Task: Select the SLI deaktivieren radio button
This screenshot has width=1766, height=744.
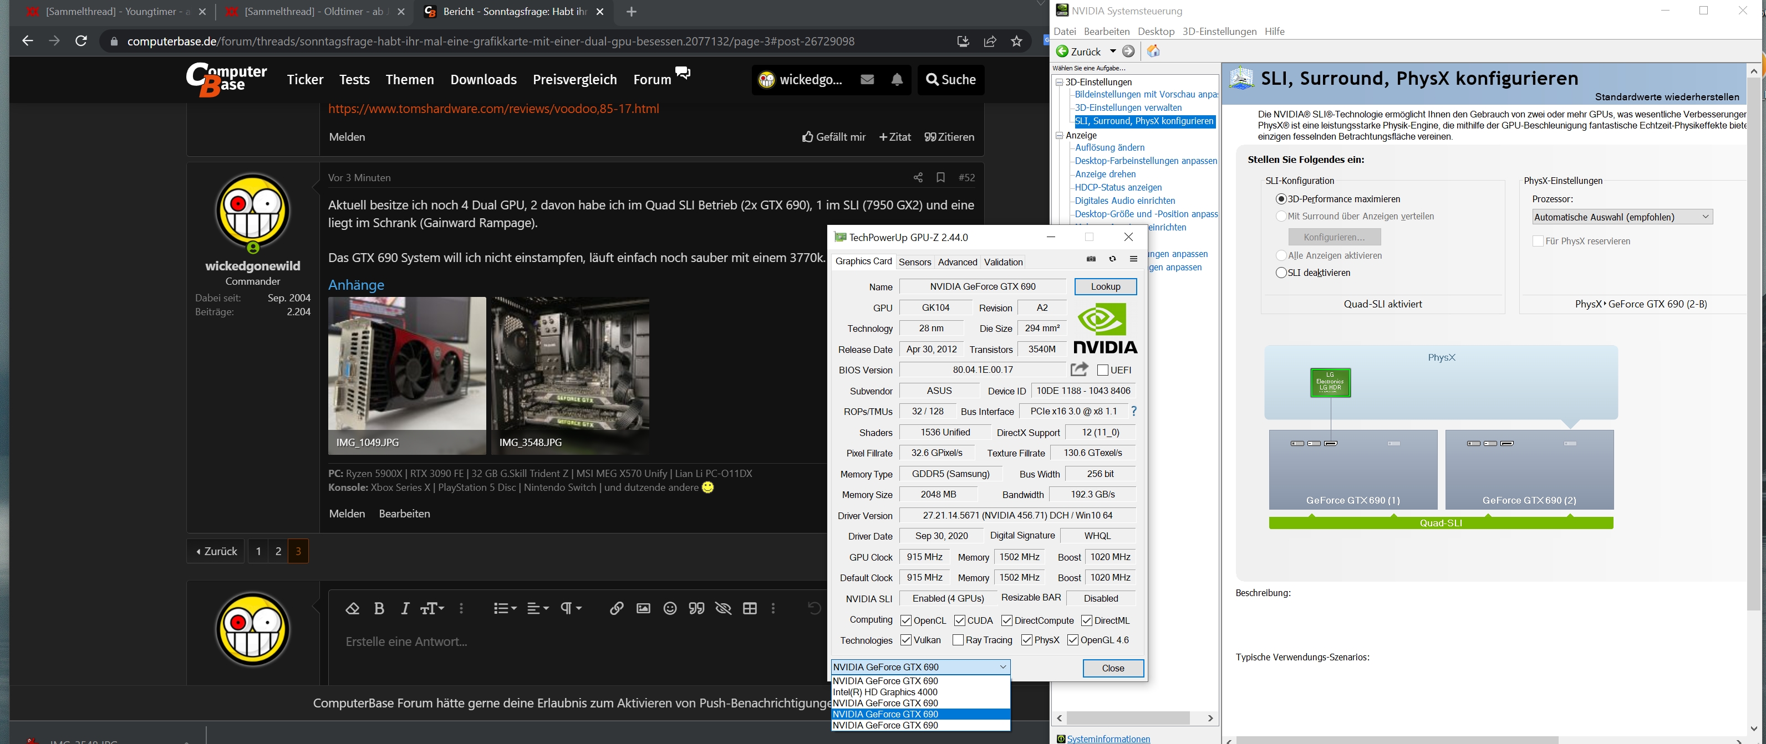Action: (1281, 273)
